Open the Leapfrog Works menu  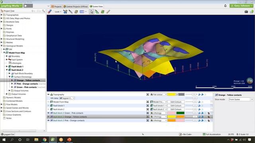pyautogui.click(x=11, y=6)
